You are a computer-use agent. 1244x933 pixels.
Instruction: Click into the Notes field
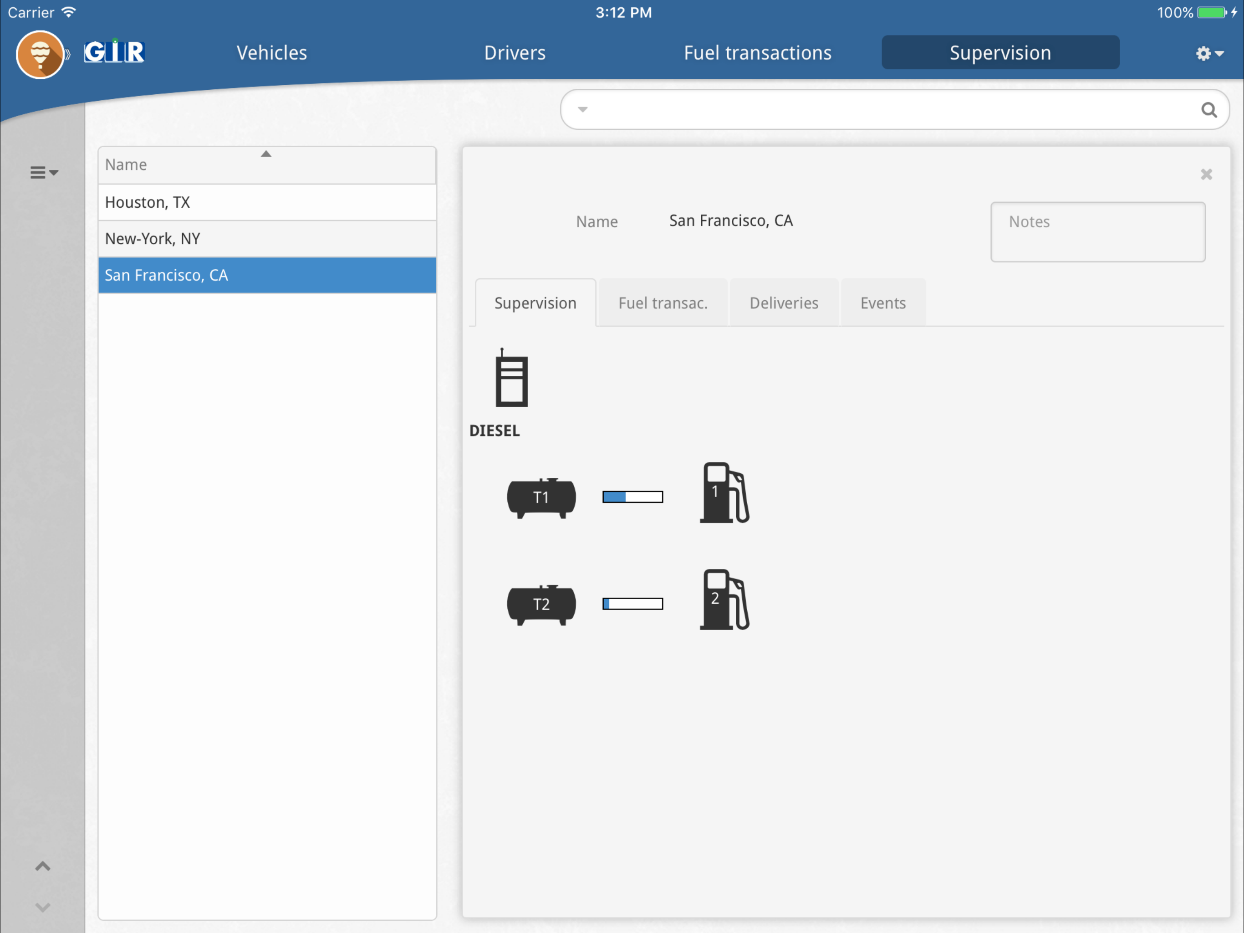tap(1097, 232)
